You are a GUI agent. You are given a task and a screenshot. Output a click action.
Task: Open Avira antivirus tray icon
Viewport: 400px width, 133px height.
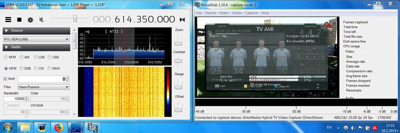[374, 128]
